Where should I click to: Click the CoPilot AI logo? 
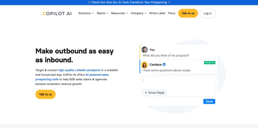(x=57, y=14)
